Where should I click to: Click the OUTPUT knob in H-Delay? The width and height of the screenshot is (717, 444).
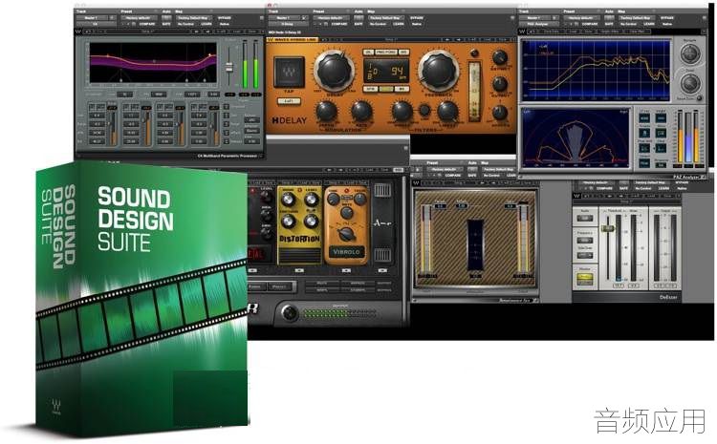(x=500, y=85)
